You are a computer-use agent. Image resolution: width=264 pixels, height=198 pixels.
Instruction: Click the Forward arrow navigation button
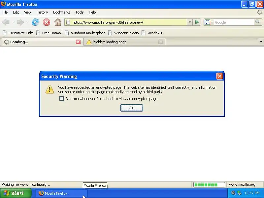point(20,22)
